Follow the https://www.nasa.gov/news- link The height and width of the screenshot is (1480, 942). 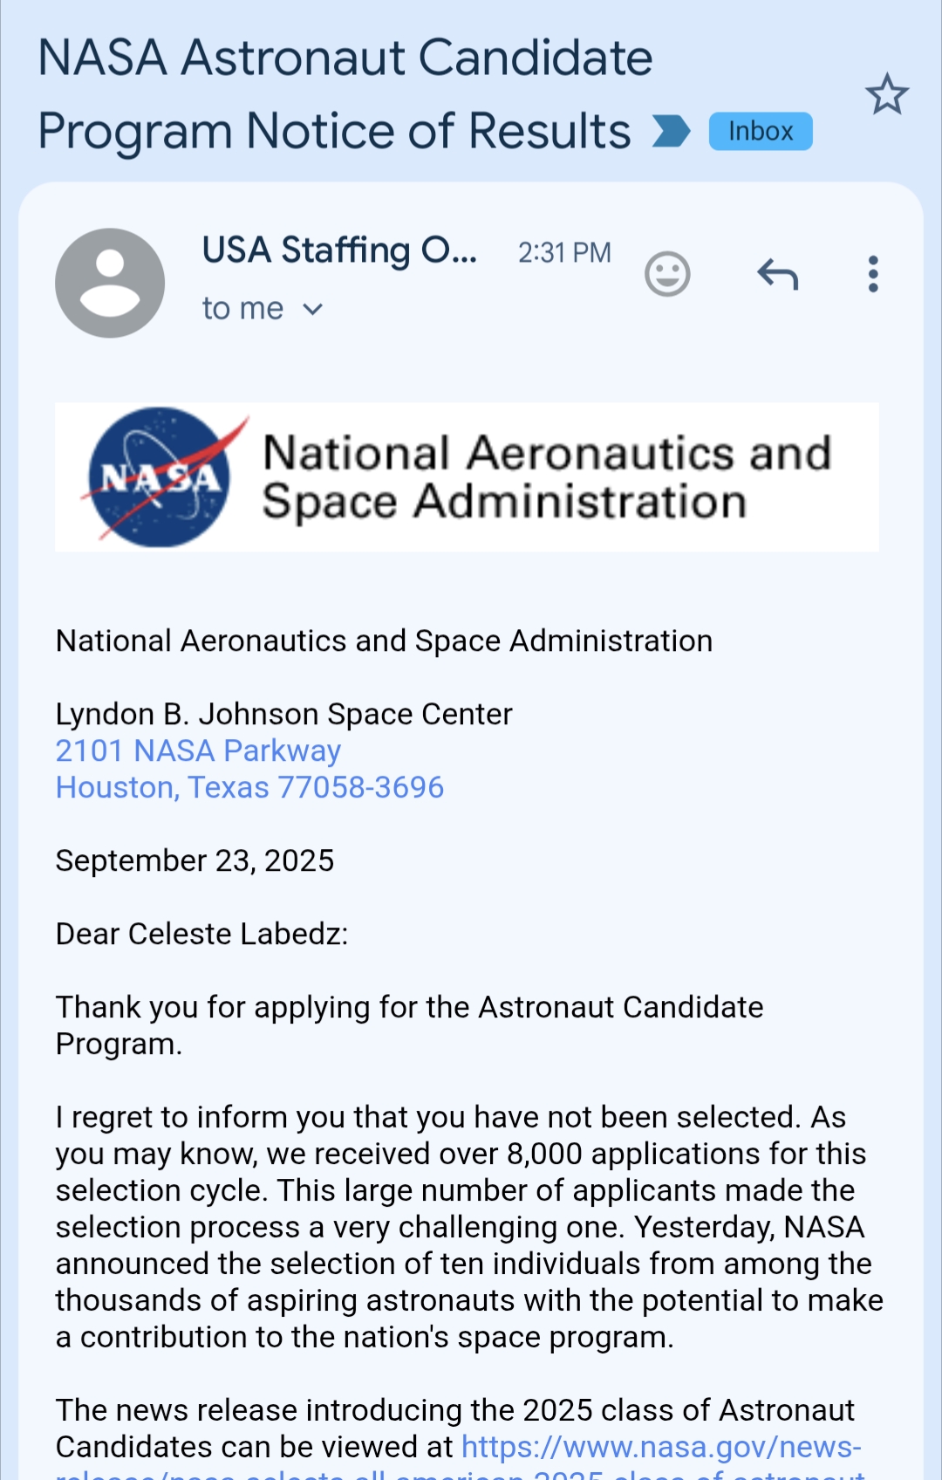pyautogui.click(x=661, y=1447)
